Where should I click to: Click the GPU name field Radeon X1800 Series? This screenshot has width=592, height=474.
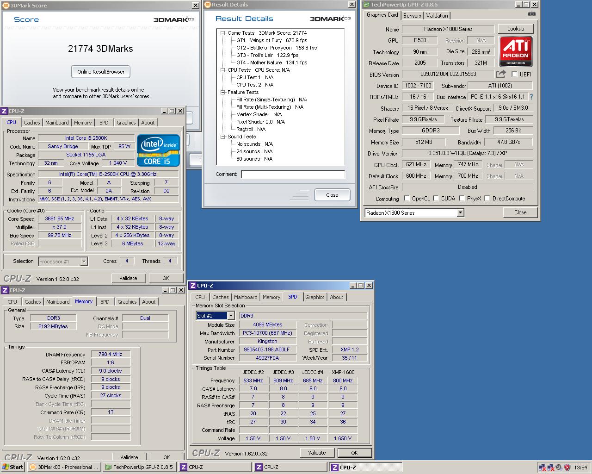coord(448,29)
